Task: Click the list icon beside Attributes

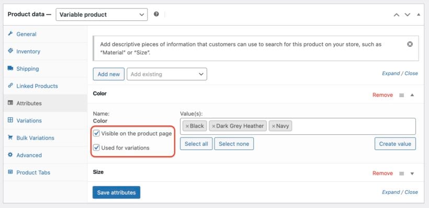Action: tap(10, 103)
